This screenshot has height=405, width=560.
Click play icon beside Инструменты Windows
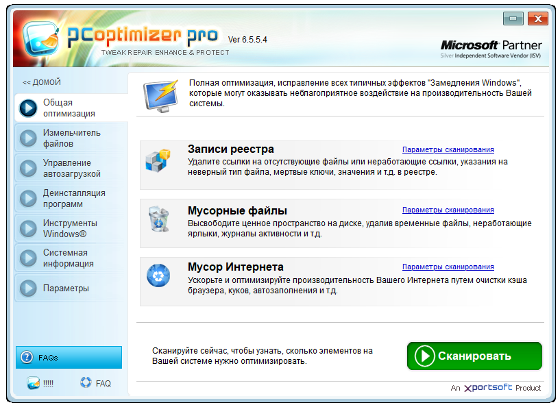pyautogui.click(x=28, y=228)
